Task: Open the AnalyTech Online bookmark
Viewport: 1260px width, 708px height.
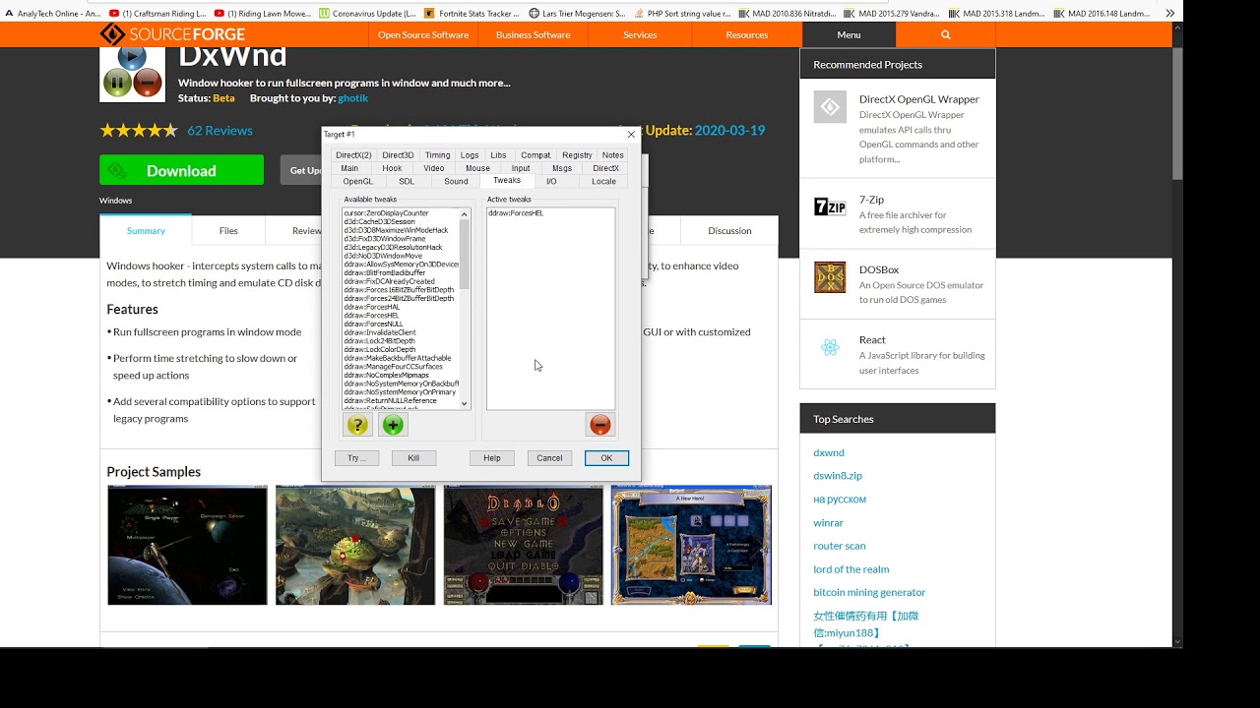Action: click(x=53, y=14)
